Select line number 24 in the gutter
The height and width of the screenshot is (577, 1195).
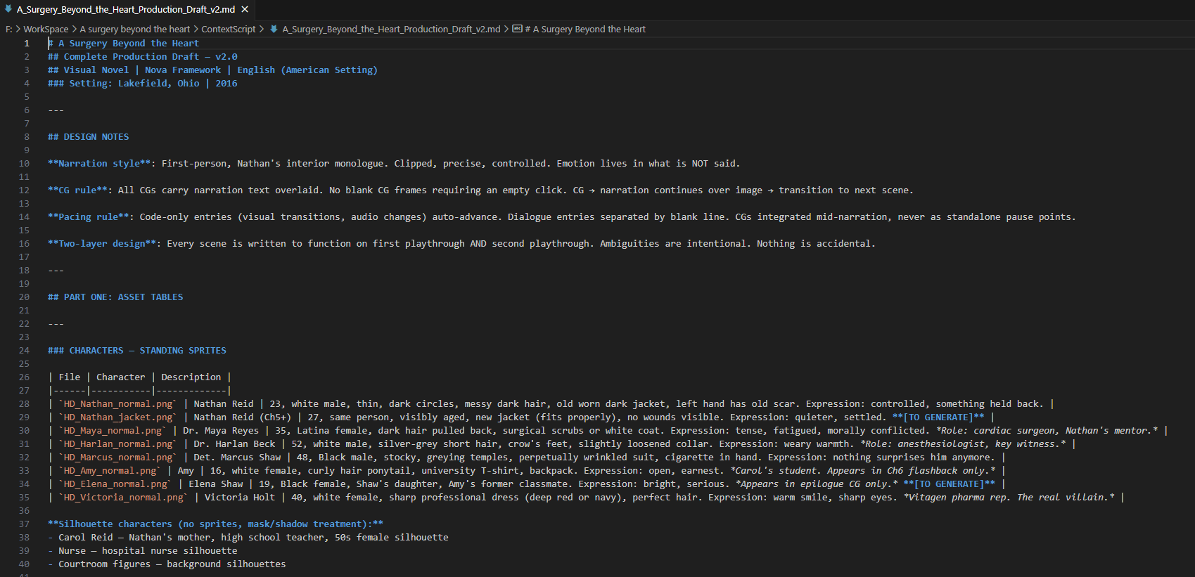point(24,350)
